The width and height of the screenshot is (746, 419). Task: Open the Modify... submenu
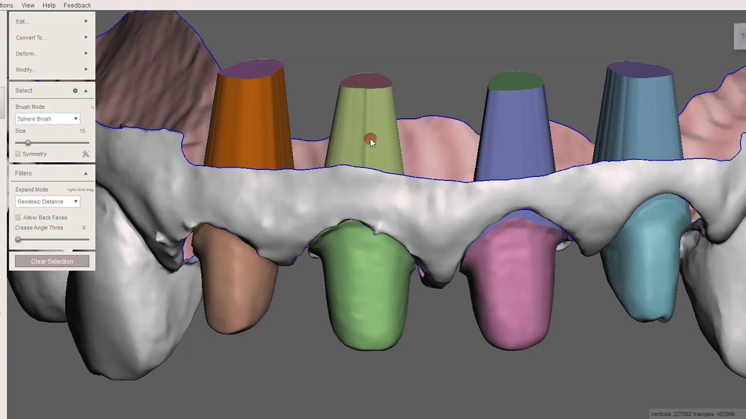(52, 70)
